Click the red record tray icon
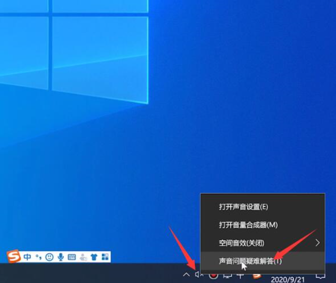336x283 pixels. pyautogui.click(x=213, y=275)
